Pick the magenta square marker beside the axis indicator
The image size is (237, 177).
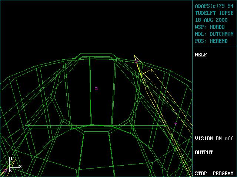[6, 170]
